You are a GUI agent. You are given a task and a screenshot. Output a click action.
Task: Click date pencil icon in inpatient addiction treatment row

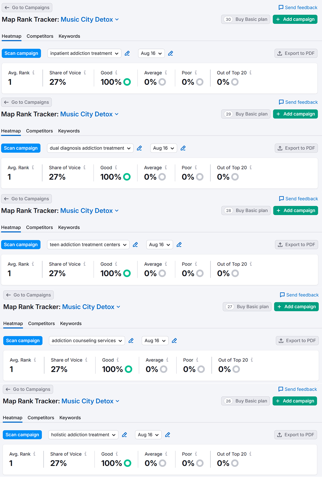(x=171, y=53)
